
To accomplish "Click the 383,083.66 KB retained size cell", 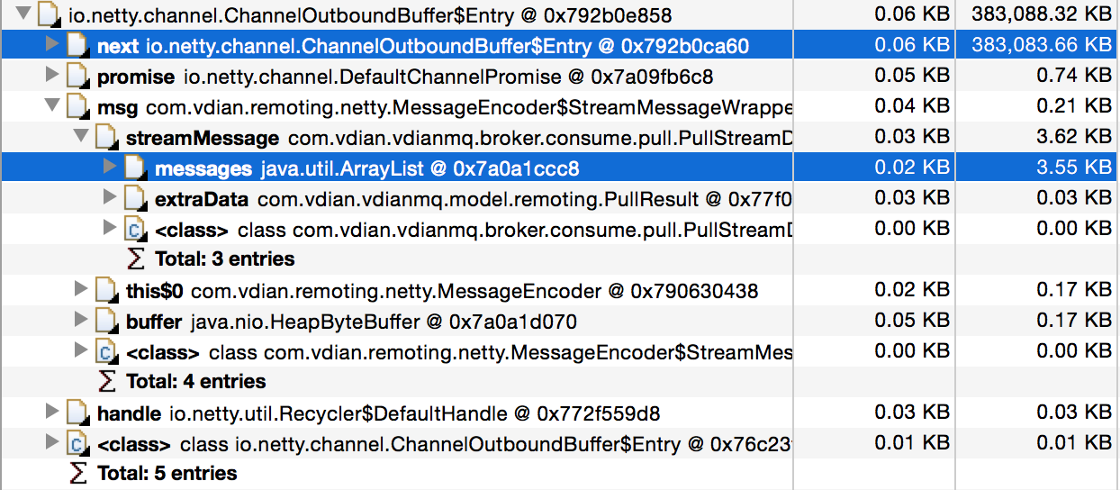I will pos(1042,46).
